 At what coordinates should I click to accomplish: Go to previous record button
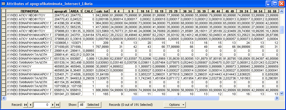pyautogui.click(x=31, y=105)
